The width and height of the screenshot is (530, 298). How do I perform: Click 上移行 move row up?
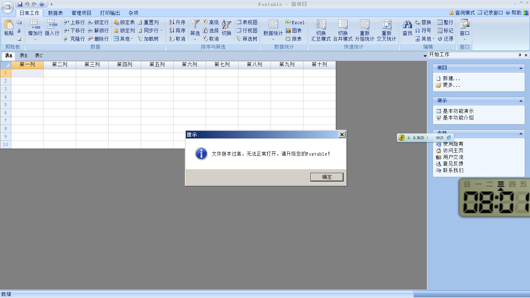coord(74,22)
